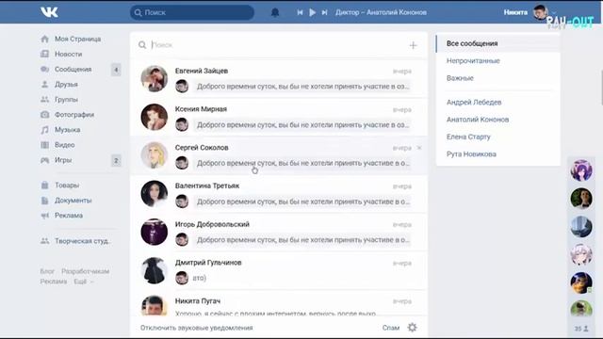
Task: Open chat with Ксения Мирная
Action: pos(279,117)
